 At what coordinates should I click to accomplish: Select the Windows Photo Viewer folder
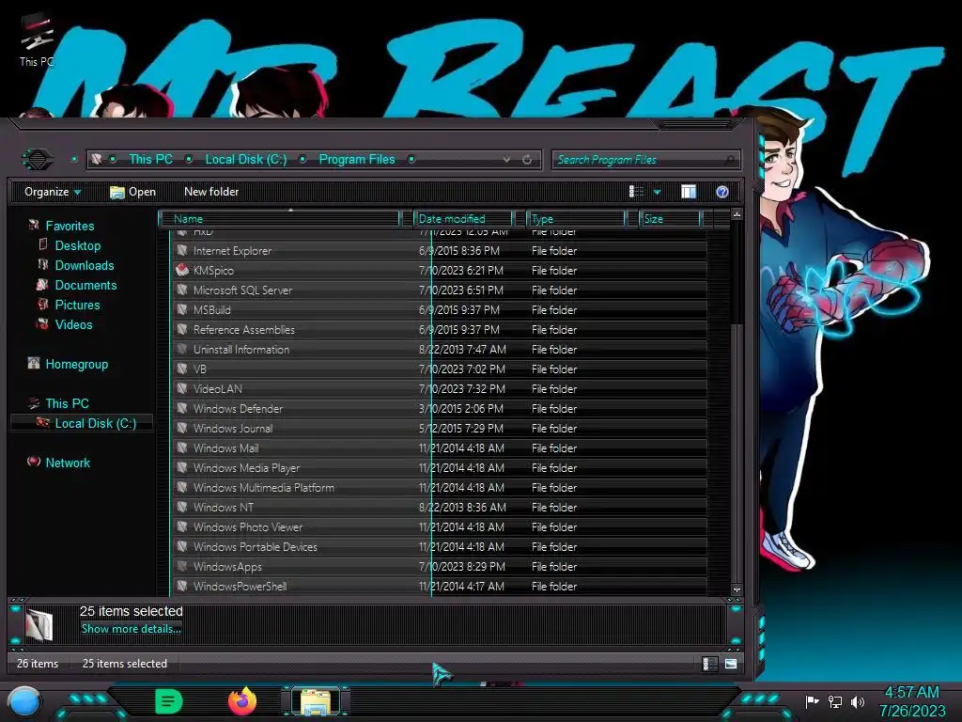click(440, 526)
